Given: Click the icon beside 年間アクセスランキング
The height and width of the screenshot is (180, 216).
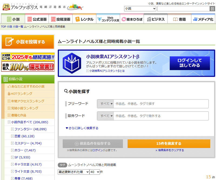Looking at the screenshot, I should pyautogui.click(x=9, y=101).
